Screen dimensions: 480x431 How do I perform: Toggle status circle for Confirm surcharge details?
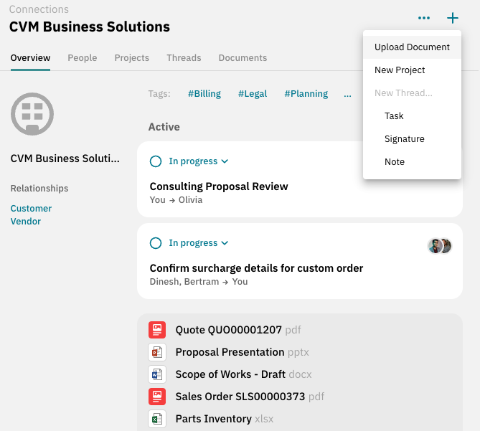point(156,243)
